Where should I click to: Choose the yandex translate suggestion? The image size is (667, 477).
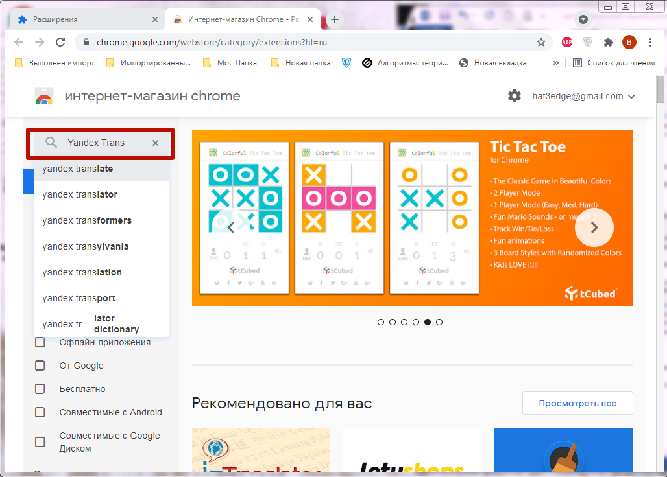click(x=101, y=169)
